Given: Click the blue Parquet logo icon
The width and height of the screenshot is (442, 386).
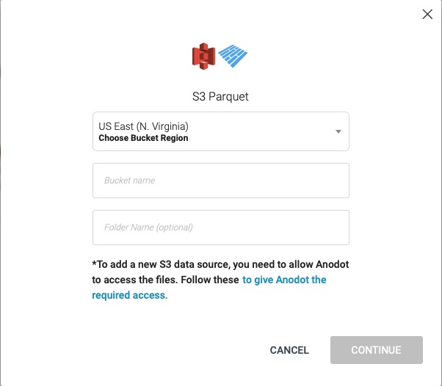Looking at the screenshot, I should tap(233, 56).
